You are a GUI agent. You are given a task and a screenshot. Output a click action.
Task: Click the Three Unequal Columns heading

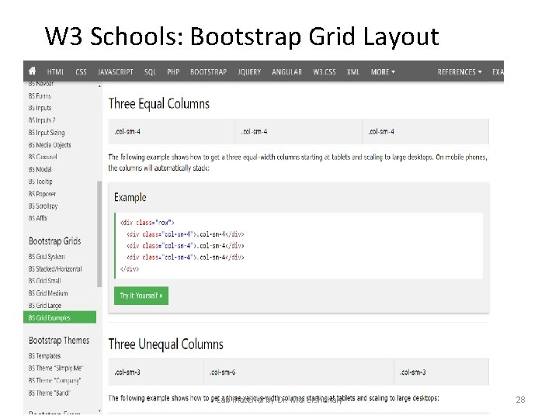[166, 345]
